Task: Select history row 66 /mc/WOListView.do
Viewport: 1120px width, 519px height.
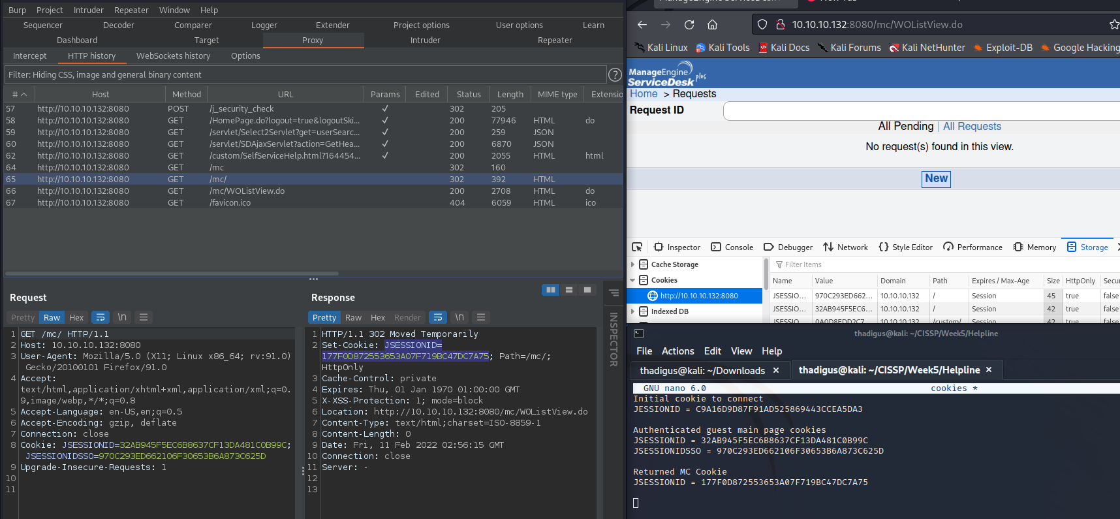Action: point(313,191)
